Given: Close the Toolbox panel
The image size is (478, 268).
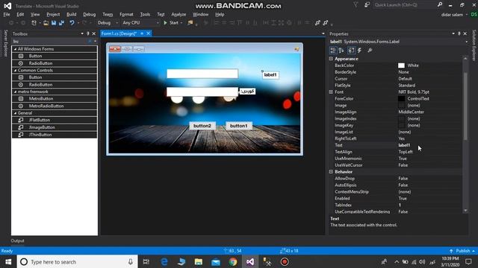Looking at the screenshot, I should (x=94, y=33).
